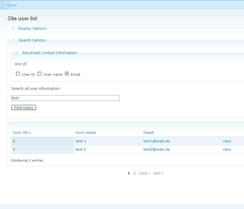Uncheck the Email checkbox
244x209 pixels.
tap(67, 74)
